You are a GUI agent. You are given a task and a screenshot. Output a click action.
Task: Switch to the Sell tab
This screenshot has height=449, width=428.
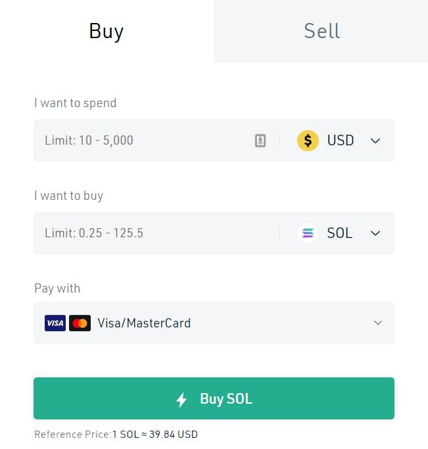pos(321,31)
